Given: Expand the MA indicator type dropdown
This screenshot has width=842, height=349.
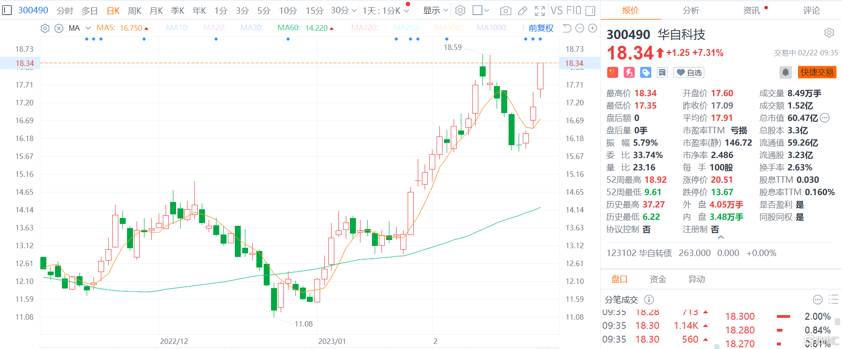Looking at the screenshot, I should [x=88, y=28].
